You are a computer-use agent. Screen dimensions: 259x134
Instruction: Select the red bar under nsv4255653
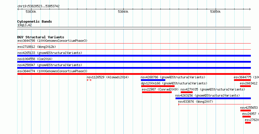pos(245,111)
